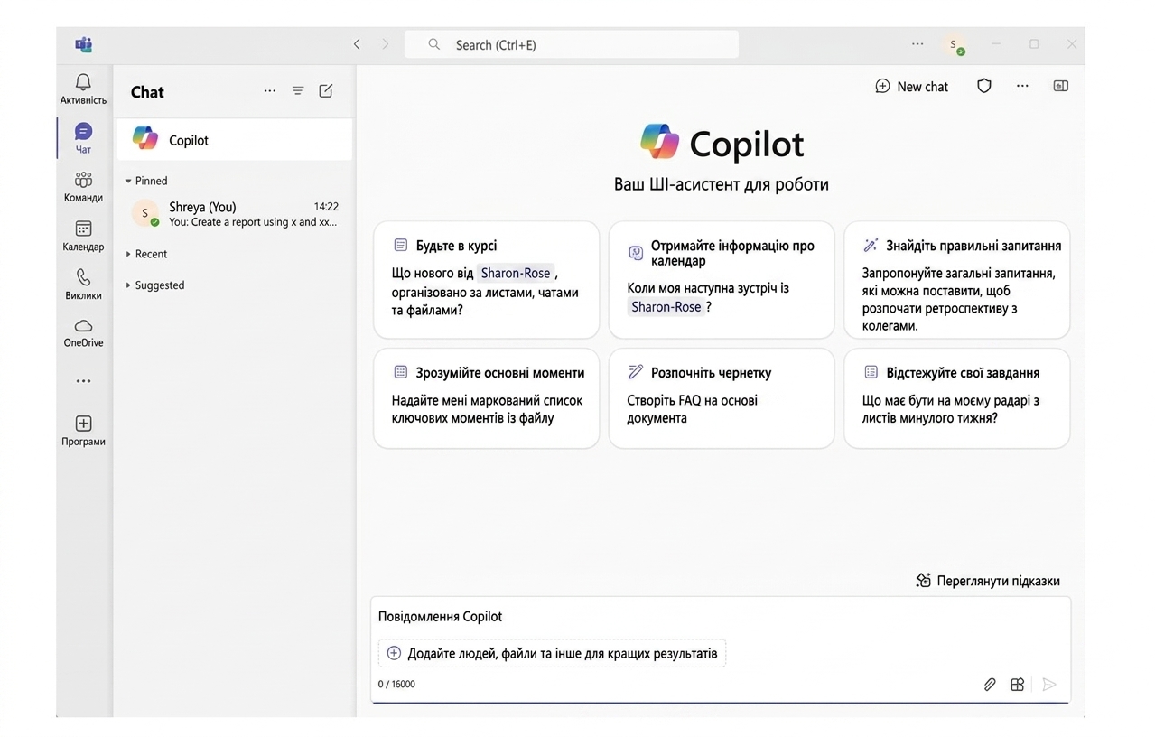Open OneDrive cloud icon in sidebar
1155x737 pixels.
83,326
